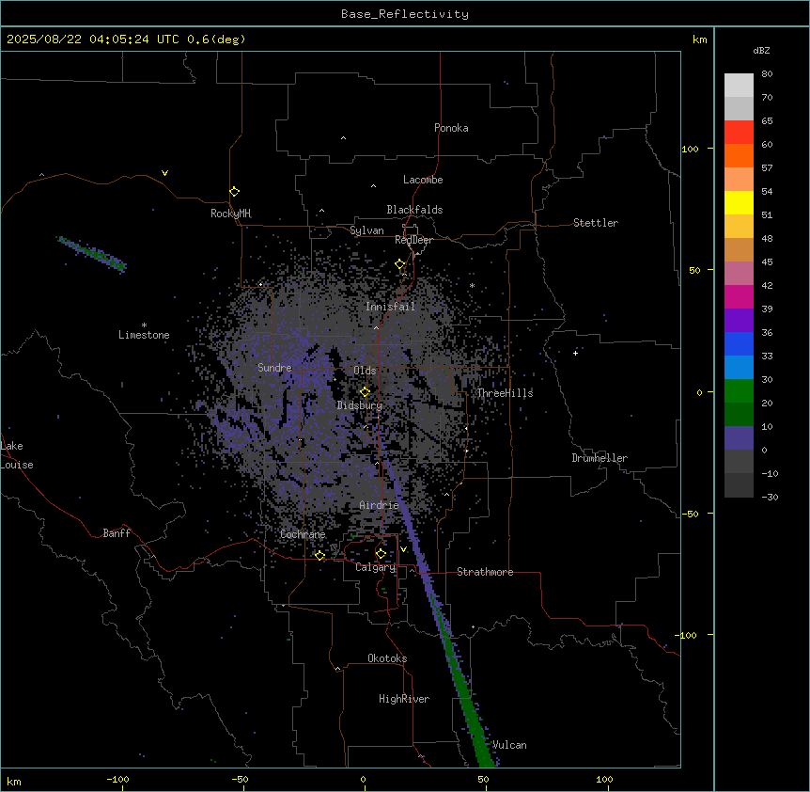810x792 pixels.
Task: Click the purple 36-39 dBZ legend swatch
Action: pos(739,321)
